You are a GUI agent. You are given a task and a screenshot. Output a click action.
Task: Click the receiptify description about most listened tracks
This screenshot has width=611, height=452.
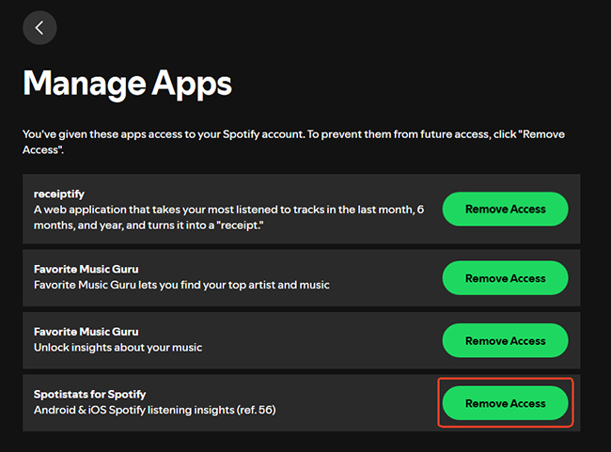(x=228, y=217)
